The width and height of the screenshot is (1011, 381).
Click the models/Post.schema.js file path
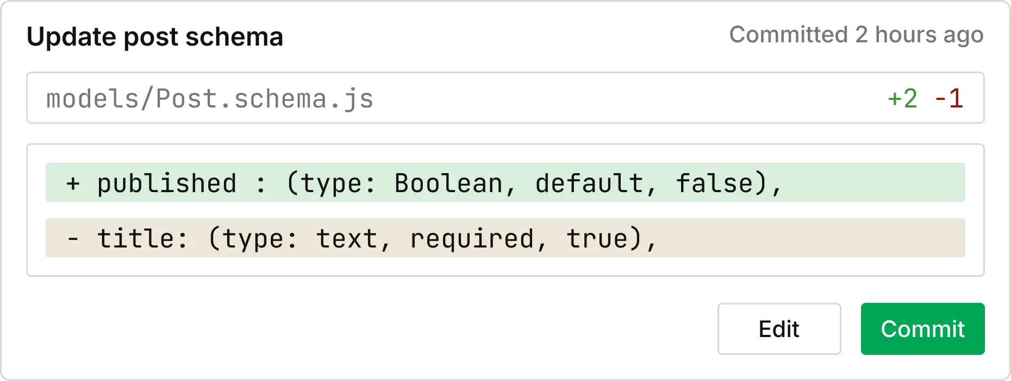[210, 99]
